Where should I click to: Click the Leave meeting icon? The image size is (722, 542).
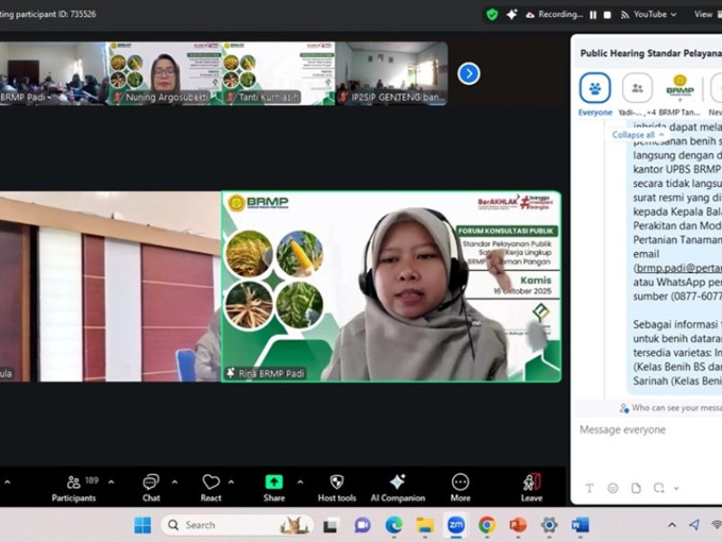pos(532,483)
